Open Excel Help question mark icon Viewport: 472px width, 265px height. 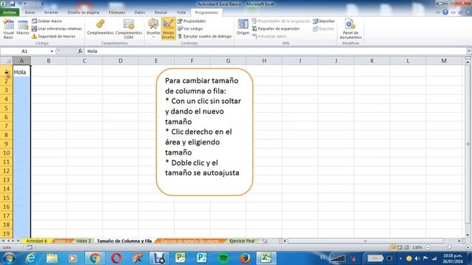click(x=445, y=13)
